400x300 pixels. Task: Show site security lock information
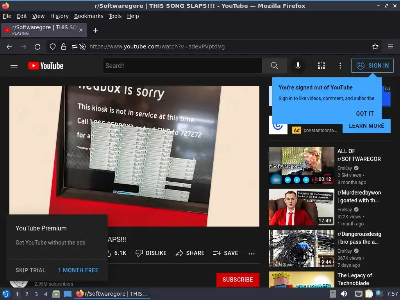click(64, 46)
